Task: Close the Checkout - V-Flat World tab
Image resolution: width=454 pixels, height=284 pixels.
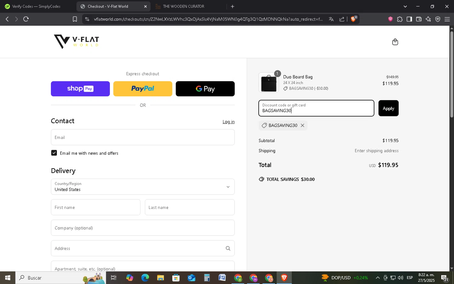Action: tap(145, 6)
